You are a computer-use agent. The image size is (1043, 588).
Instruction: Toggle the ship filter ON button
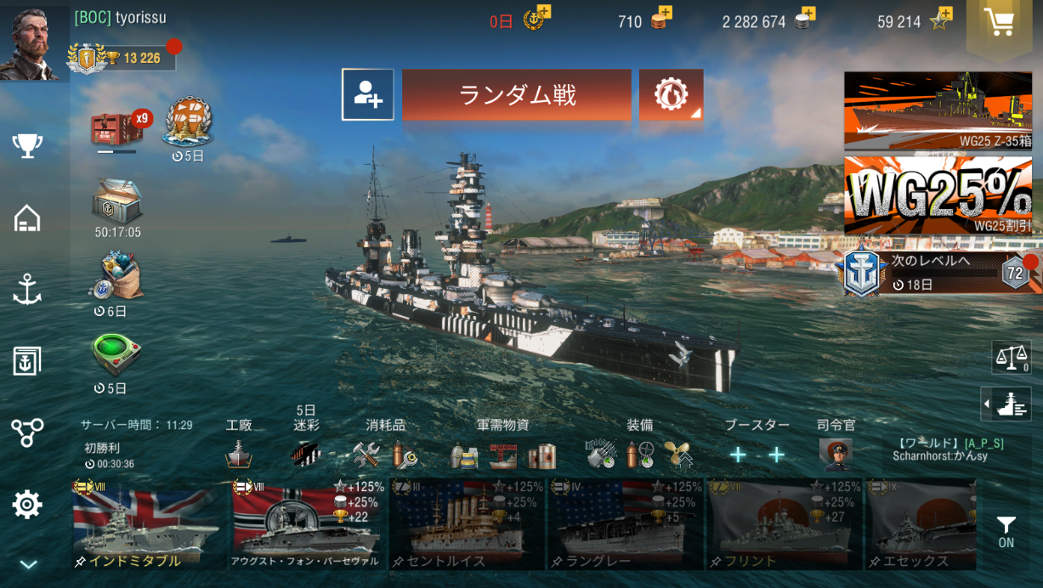coord(1006,532)
